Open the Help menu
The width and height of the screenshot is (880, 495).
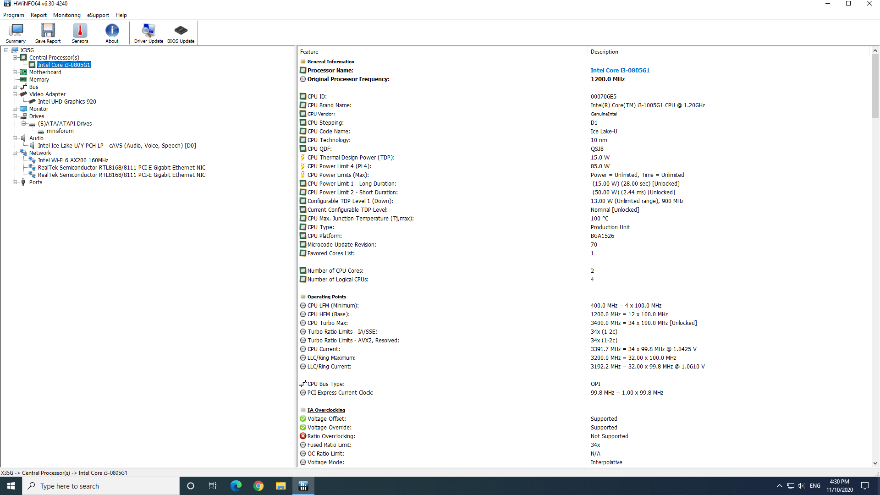click(121, 15)
